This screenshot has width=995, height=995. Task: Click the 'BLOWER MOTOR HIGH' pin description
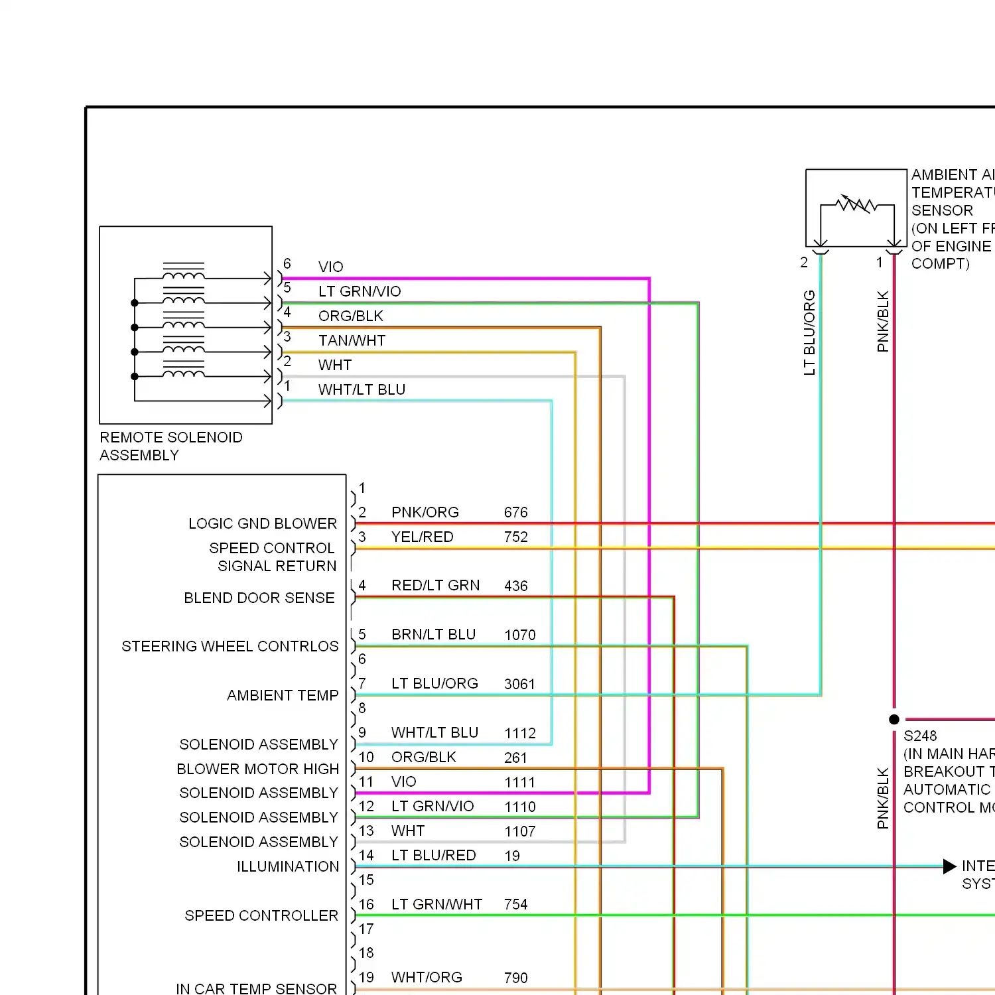pyautogui.click(x=257, y=769)
